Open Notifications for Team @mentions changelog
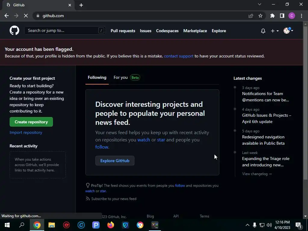The height and width of the screenshot is (231, 308). [x=265, y=97]
